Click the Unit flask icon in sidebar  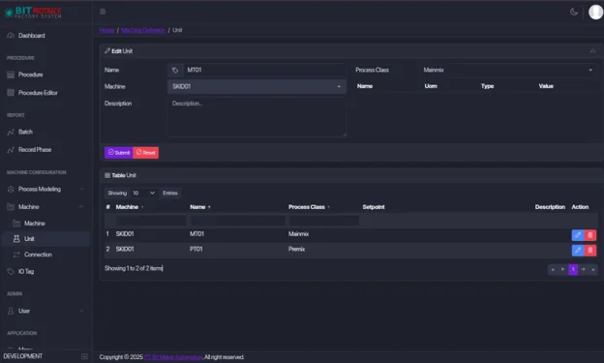coord(16,239)
